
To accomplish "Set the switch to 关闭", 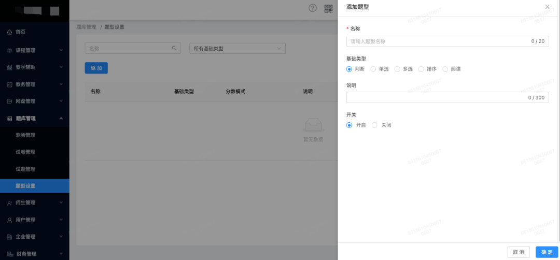I will coord(375,125).
